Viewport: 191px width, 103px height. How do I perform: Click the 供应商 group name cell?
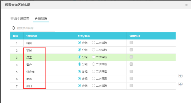point(49,72)
